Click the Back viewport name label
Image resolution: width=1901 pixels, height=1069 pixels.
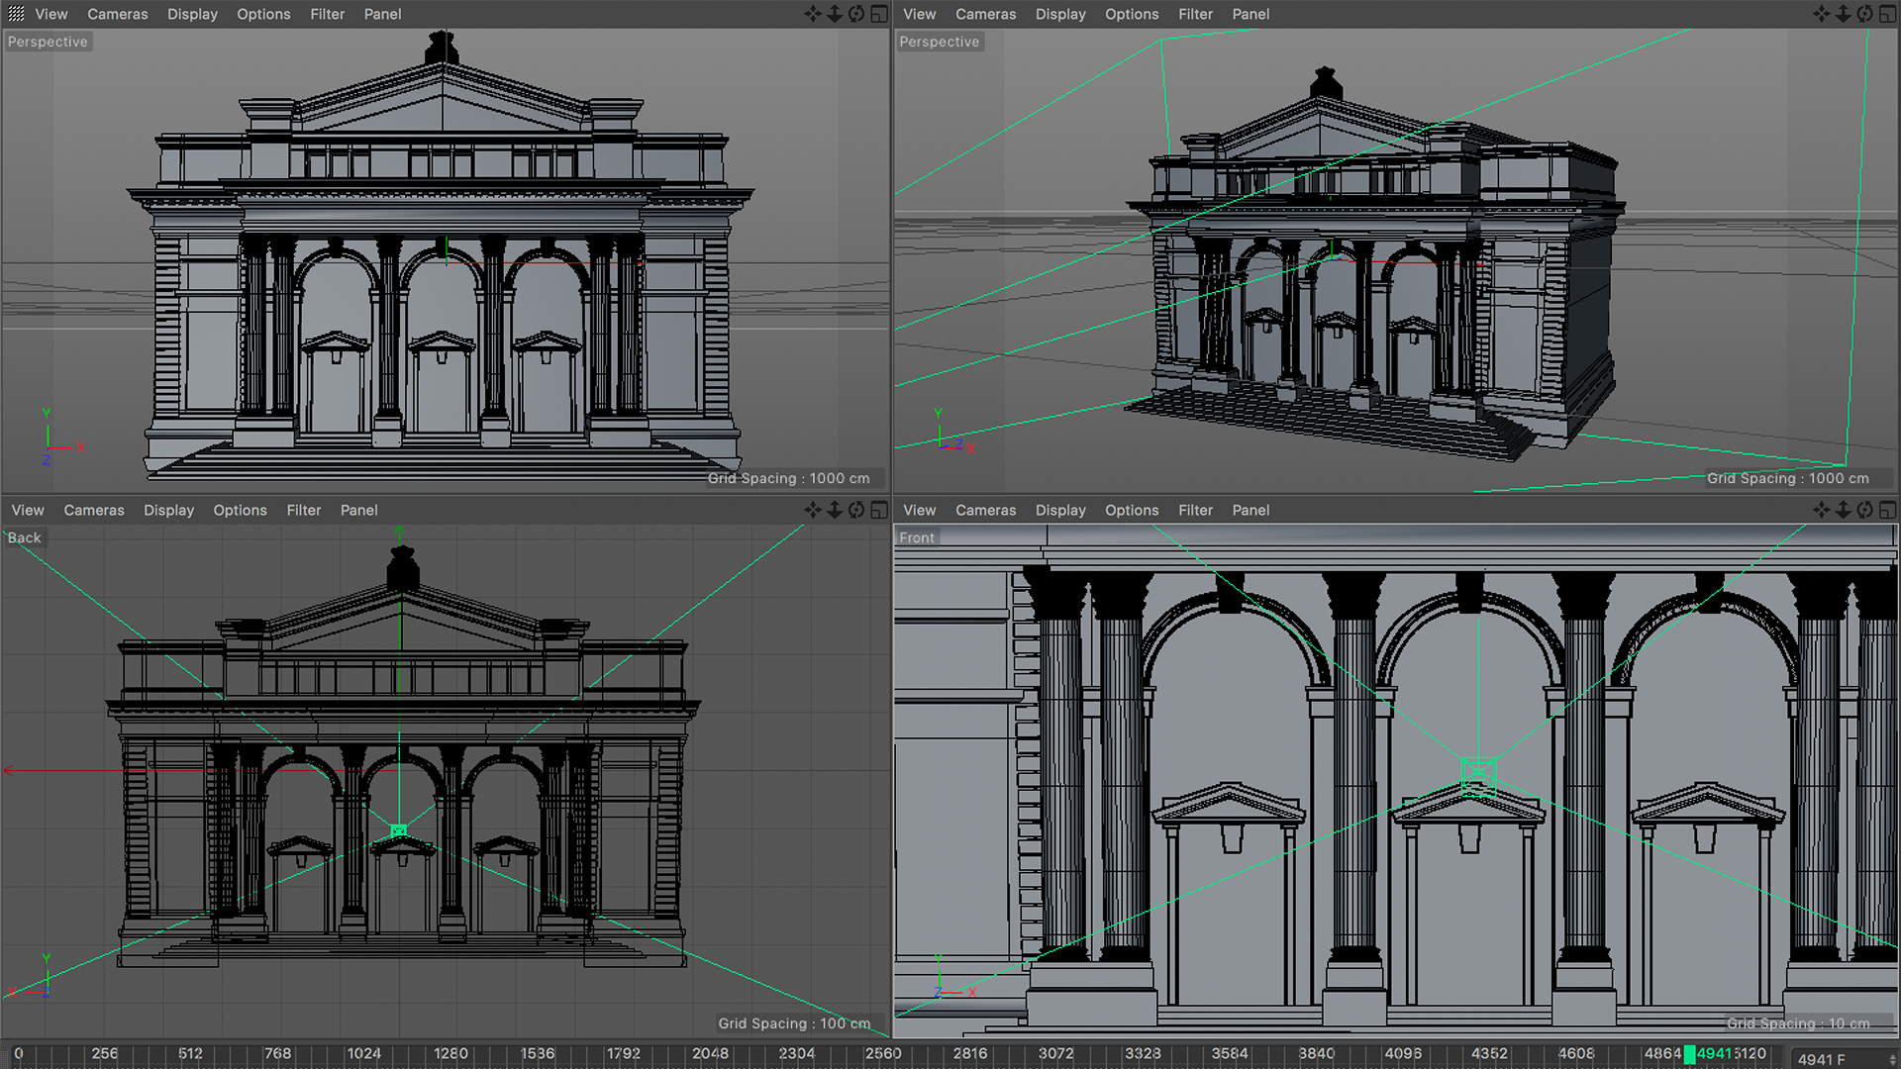25,537
